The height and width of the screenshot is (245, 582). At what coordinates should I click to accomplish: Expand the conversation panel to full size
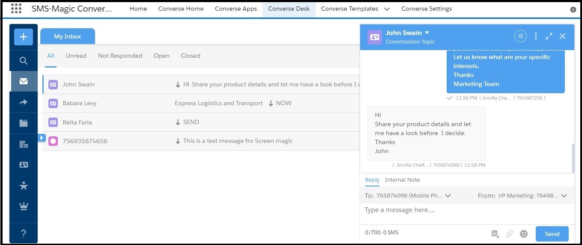click(549, 36)
